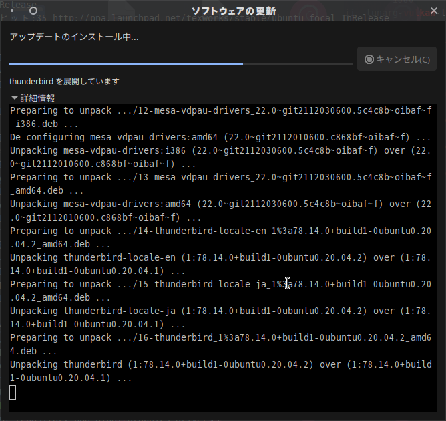446x421 pixels.
Task: Click the line 'De-configuring mesa-vdpau-drivers:amd64'
Action: pyautogui.click(x=220, y=137)
